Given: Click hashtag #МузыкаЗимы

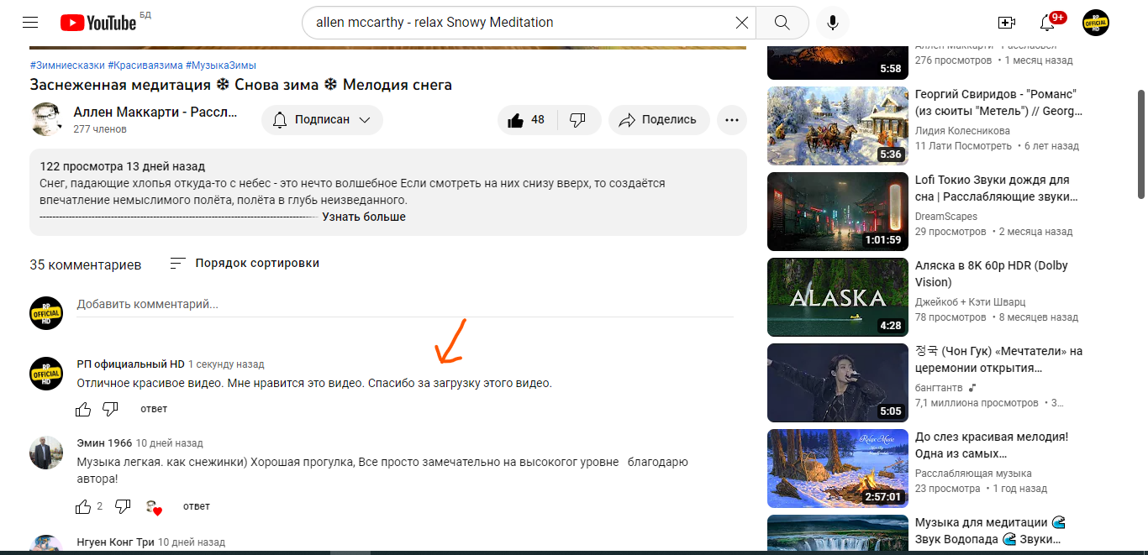Looking at the screenshot, I should (221, 65).
